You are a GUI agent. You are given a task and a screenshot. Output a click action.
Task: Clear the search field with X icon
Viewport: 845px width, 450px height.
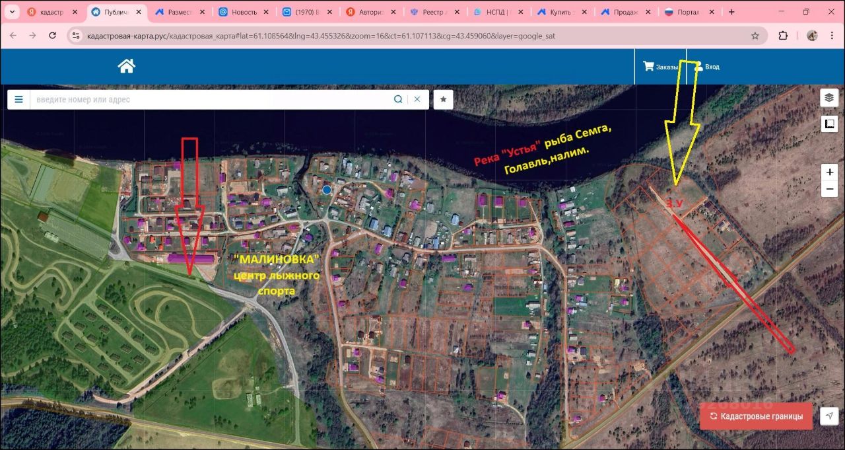(417, 99)
